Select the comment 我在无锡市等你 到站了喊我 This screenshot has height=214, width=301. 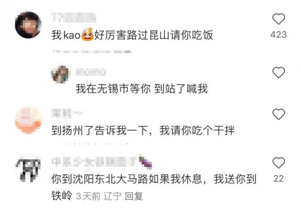(141, 89)
